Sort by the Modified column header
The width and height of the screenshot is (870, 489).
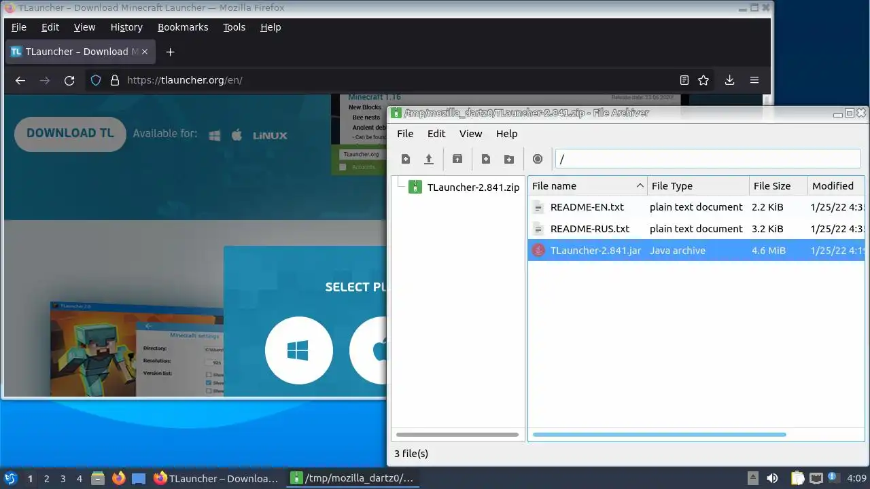[x=836, y=186]
